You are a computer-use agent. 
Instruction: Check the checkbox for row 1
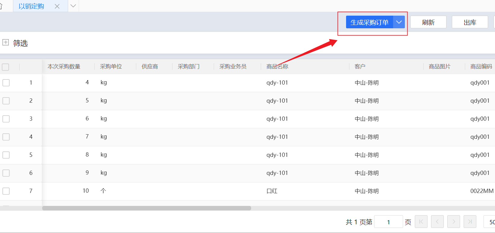coord(6,83)
